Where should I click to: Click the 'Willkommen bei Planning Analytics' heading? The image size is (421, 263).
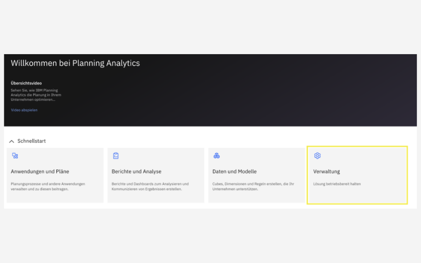coord(75,63)
